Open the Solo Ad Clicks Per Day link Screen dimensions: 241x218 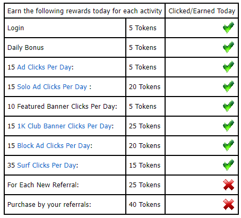click(52, 87)
